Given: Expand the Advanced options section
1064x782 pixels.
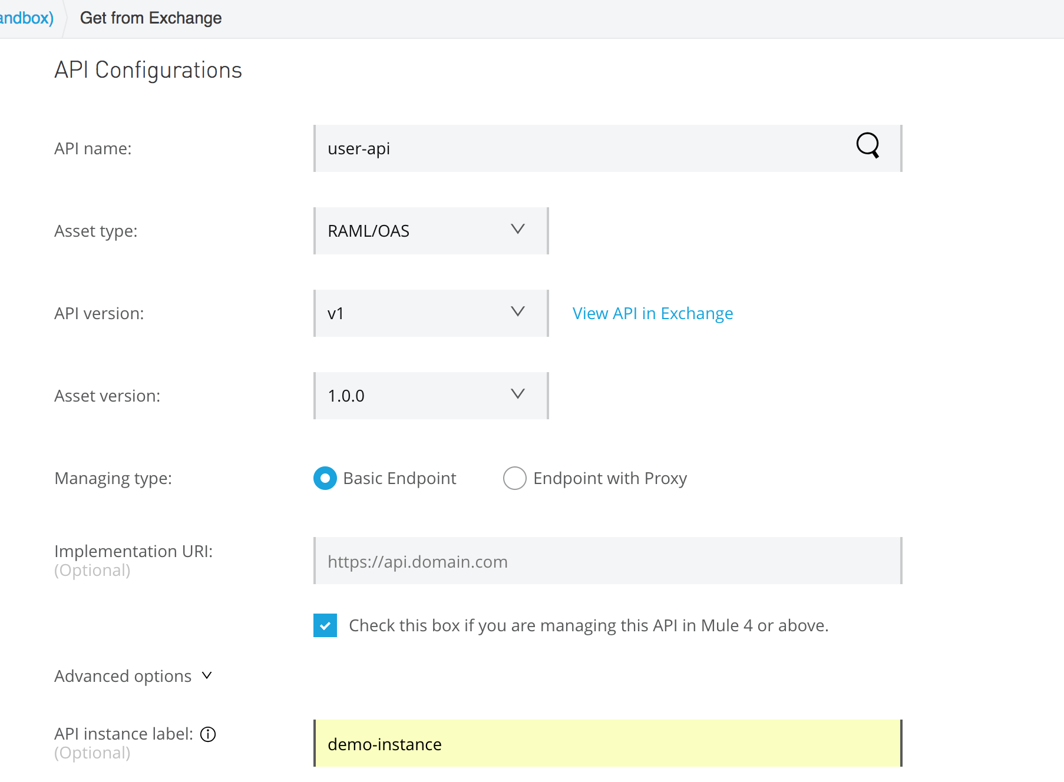Looking at the screenshot, I should pyautogui.click(x=123, y=676).
